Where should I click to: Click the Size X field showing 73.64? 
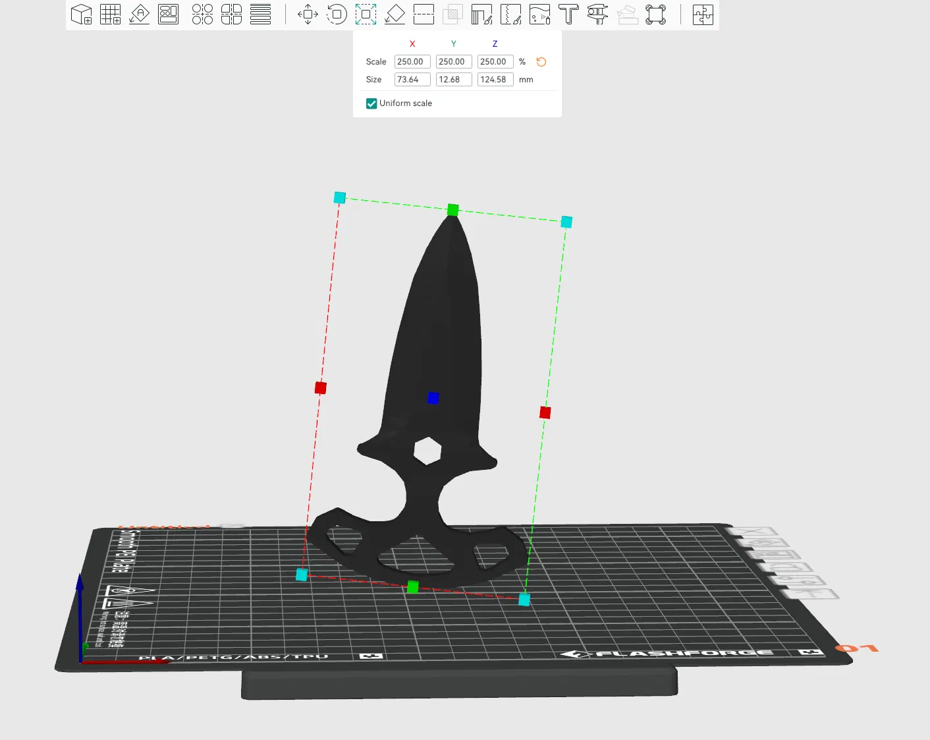pyautogui.click(x=412, y=80)
